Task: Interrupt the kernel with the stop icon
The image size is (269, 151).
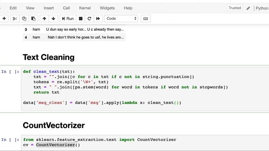Action: click(81, 18)
